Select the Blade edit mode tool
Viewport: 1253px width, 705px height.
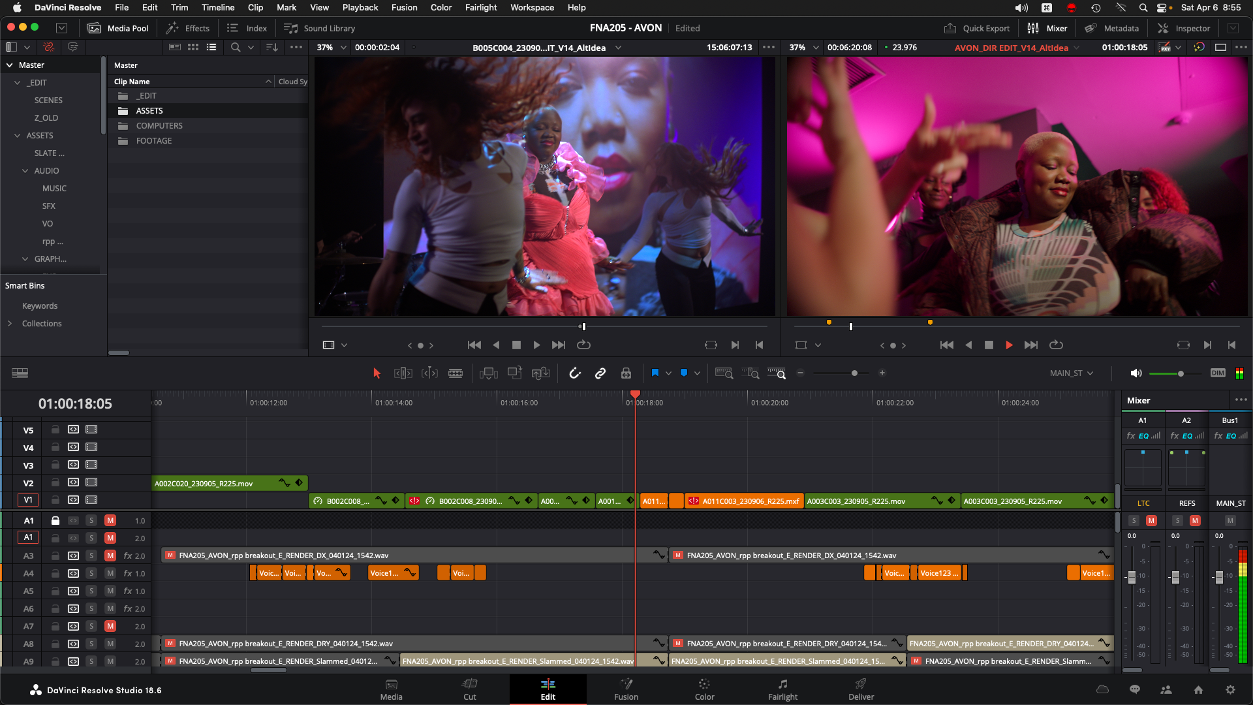pyautogui.click(x=456, y=373)
